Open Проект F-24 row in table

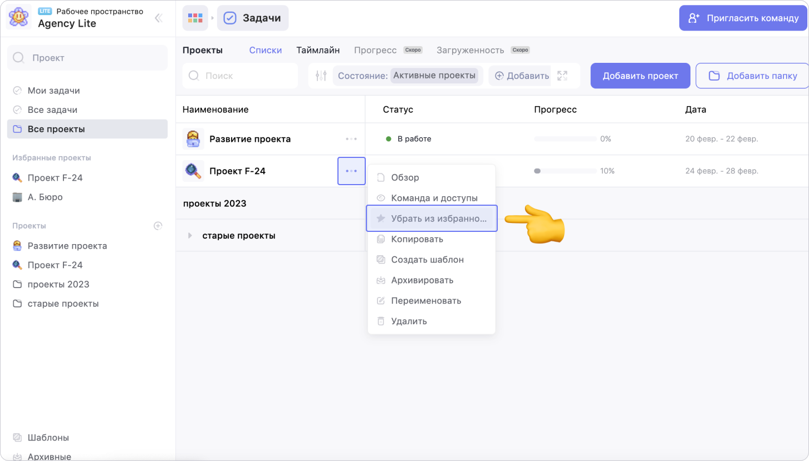tap(237, 171)
